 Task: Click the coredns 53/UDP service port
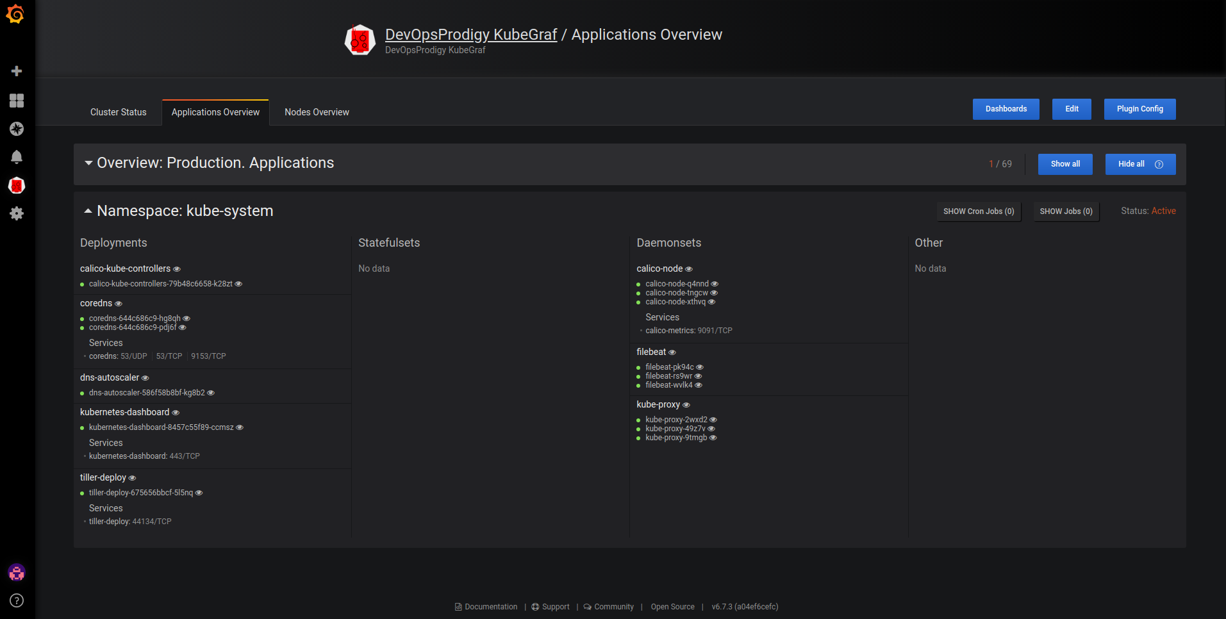(x=134, y=356)
